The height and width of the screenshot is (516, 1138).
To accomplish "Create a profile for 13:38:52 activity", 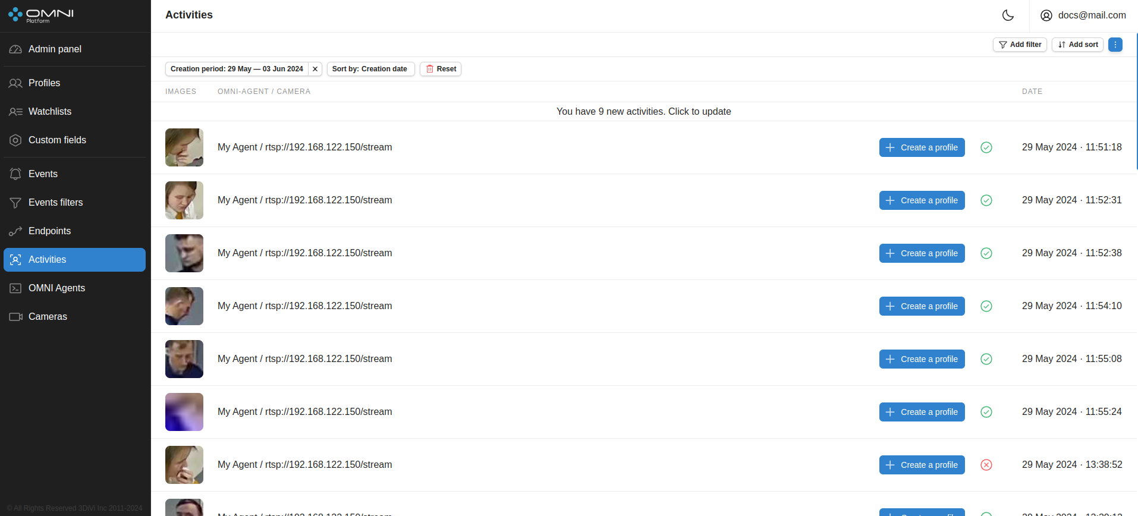I will (922, 465).
